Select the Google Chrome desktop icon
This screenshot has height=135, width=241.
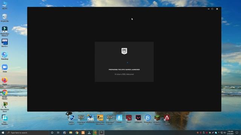pos(5,94)
